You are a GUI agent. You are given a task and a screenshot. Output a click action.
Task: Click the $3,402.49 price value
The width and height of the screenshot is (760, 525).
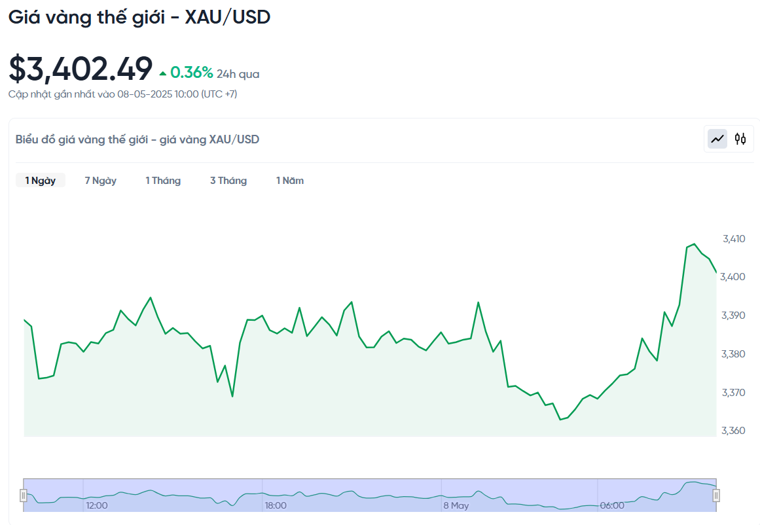(x=81, y=68)
